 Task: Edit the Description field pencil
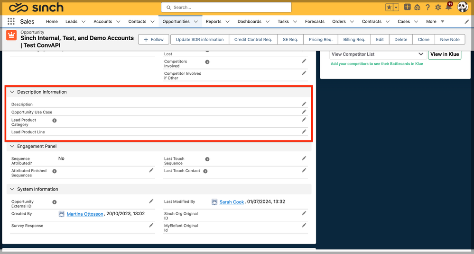click(x=304, y=104)
